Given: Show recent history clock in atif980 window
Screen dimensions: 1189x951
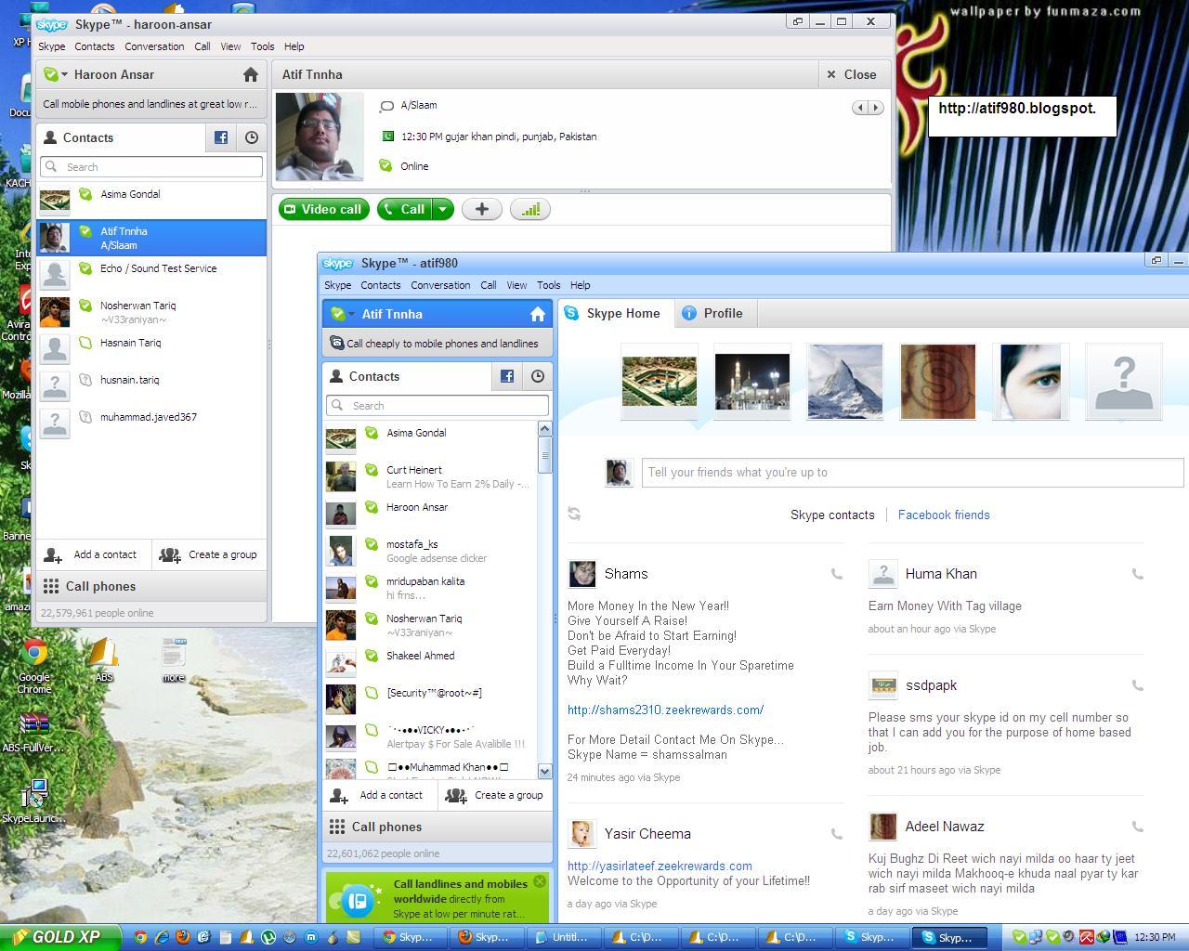Looking at the screenshot, I should [x=538, y=376].
